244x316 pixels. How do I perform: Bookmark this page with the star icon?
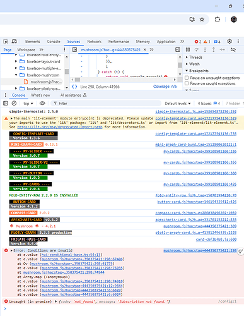(x=202, y=20)
